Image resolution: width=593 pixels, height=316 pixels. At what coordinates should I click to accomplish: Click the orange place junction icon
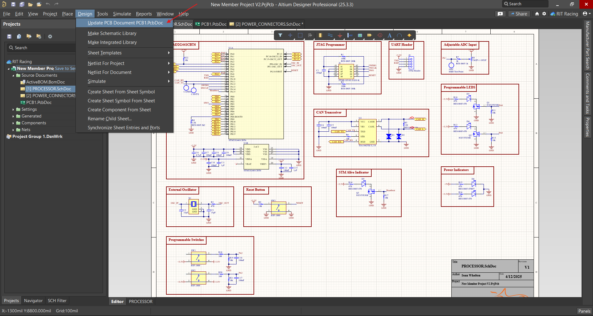pos(409,35)
